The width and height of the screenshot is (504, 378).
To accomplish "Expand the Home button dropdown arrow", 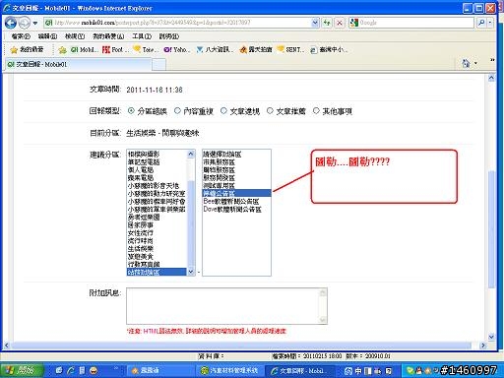I will click(x=475, y=63).
